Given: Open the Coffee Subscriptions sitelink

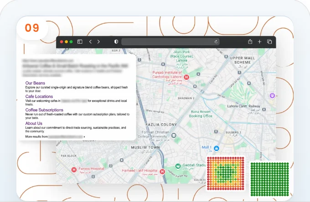Looking at the screenshot, I should 44,110.
